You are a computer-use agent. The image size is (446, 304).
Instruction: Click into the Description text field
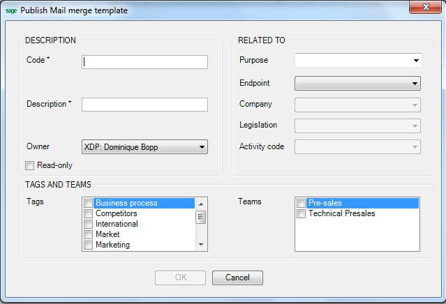(x=144, y=105)
